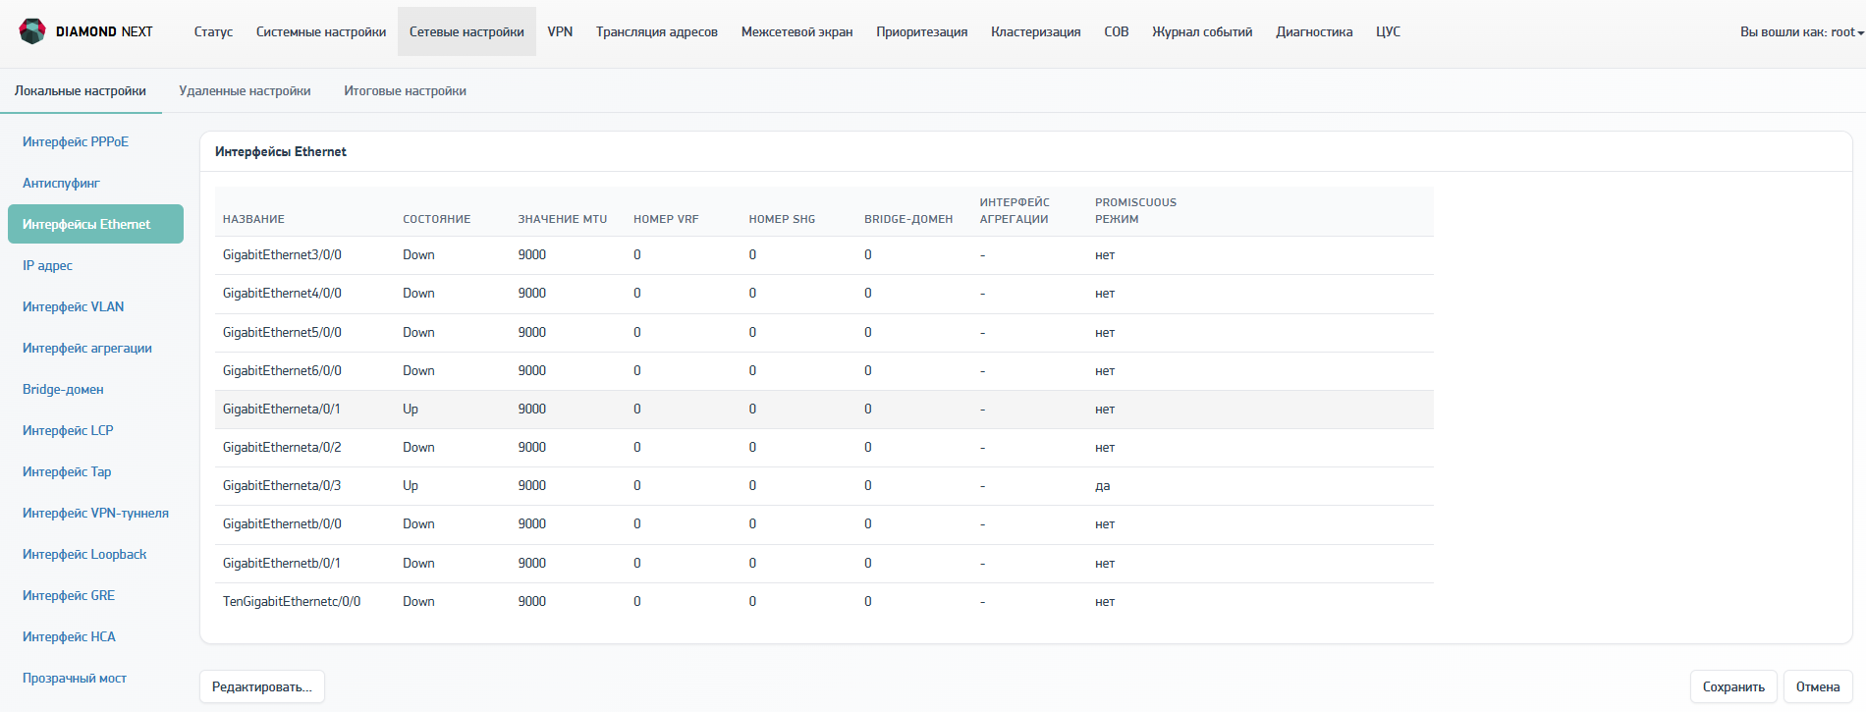The width and height of the screenshot is (1866, 712).
Task: Open Журнал событий
Action: click(1202, 31)
